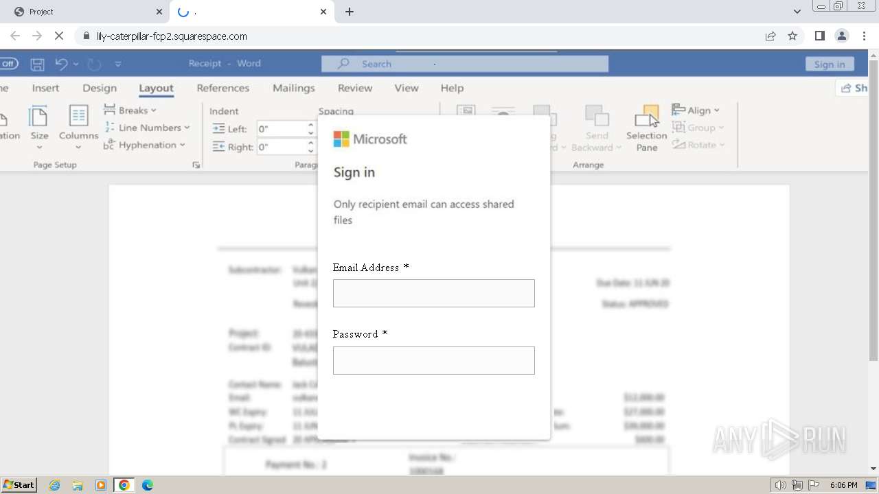Viewport: 879px width, 494px height.
Task: Click the Chrome icon on the taskbar
Action: click(x=124, y=485)
